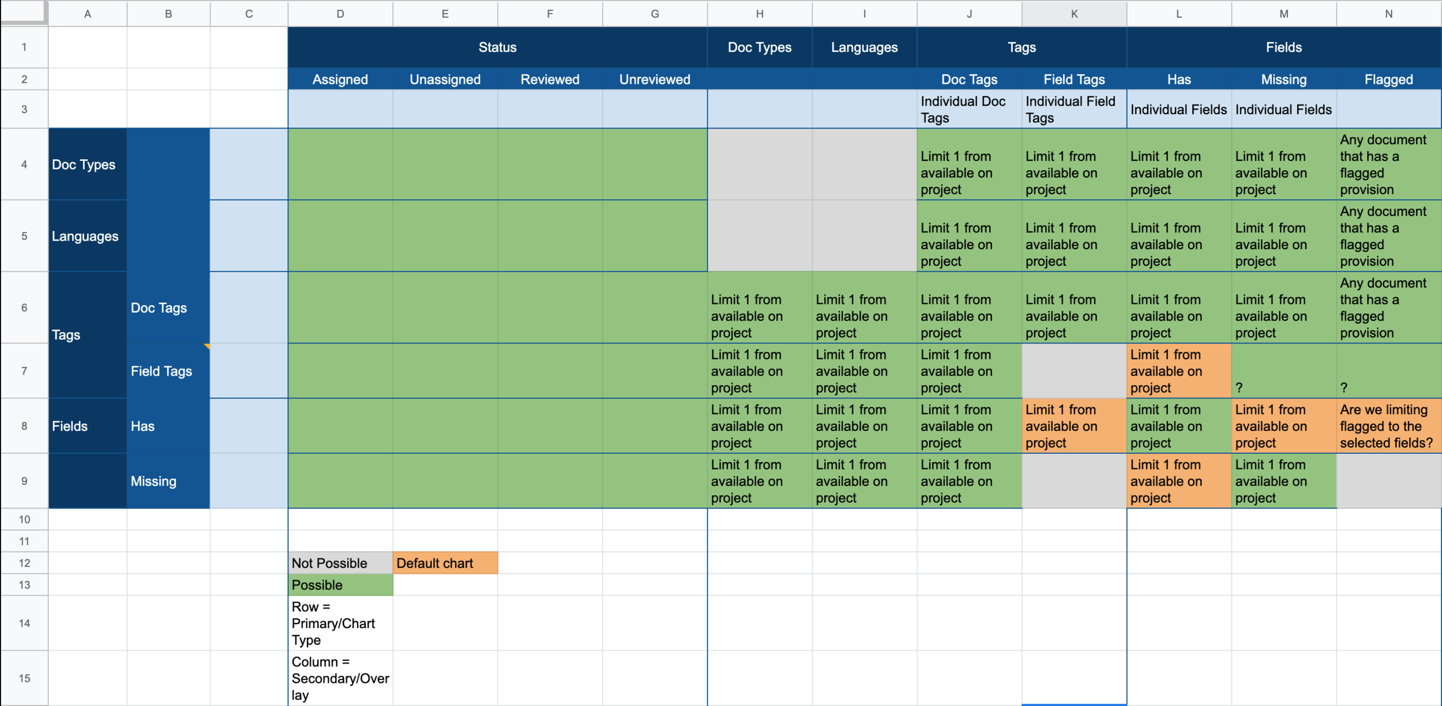The height and width of the screenshot is (706, 1442).
Task: Click the note indicator on Field Tags cell
Action: pyautogui.click(x=206, y=346)
